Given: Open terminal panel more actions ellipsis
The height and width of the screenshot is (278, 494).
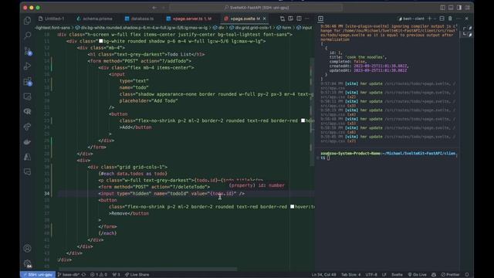Looking at the screenshot, I should [458, 19].
